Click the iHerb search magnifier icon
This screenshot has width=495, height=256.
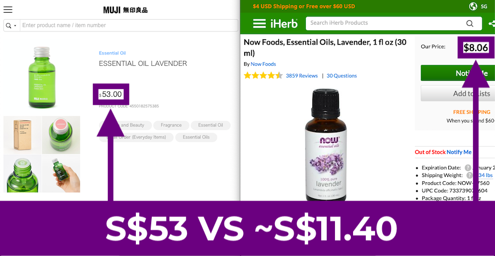click(x=470, y=23)
